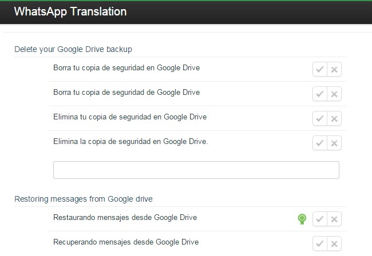
Task: Reject 'Borra tu copia de seguridad en Google Drive'
Action: (x=334, y=69)
